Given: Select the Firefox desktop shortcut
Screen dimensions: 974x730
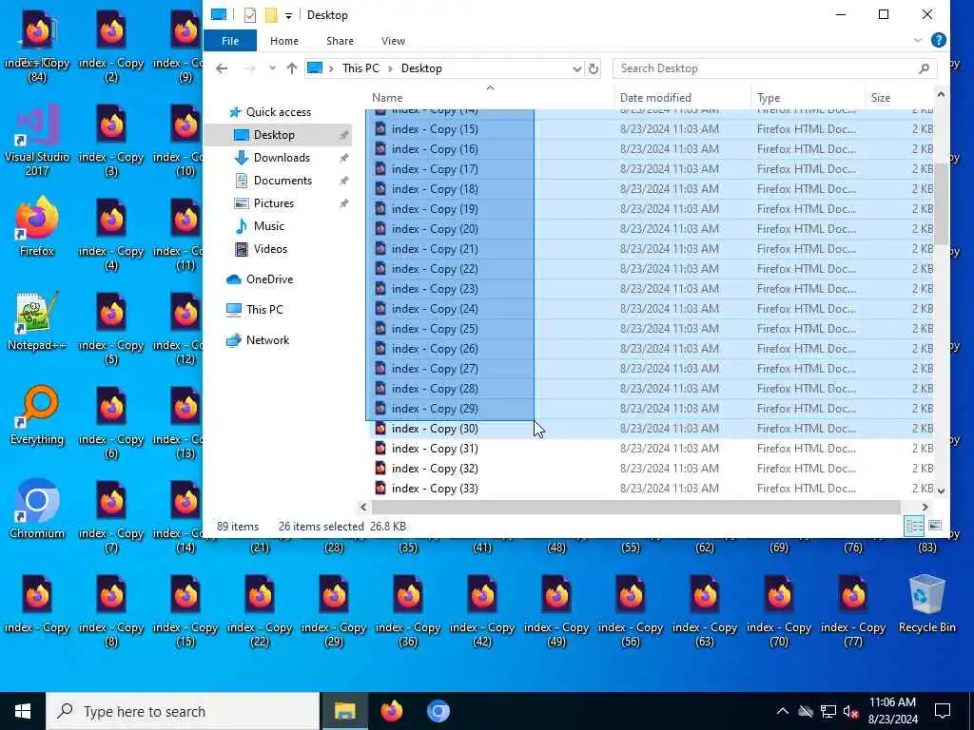Looking at the screenshot, I should coord(37,226).
